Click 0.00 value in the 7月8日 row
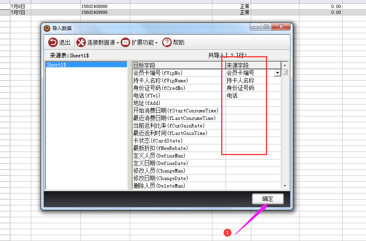 (336, 6)
